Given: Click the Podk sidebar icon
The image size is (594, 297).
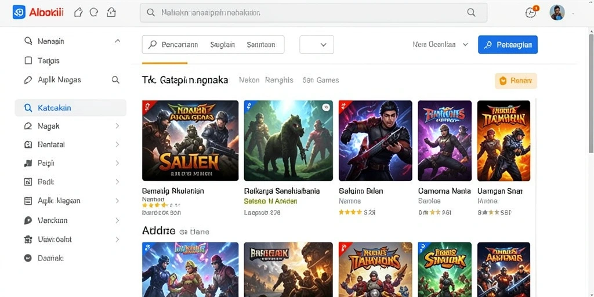Looking at the screenshot, I should tap(28, 182).
